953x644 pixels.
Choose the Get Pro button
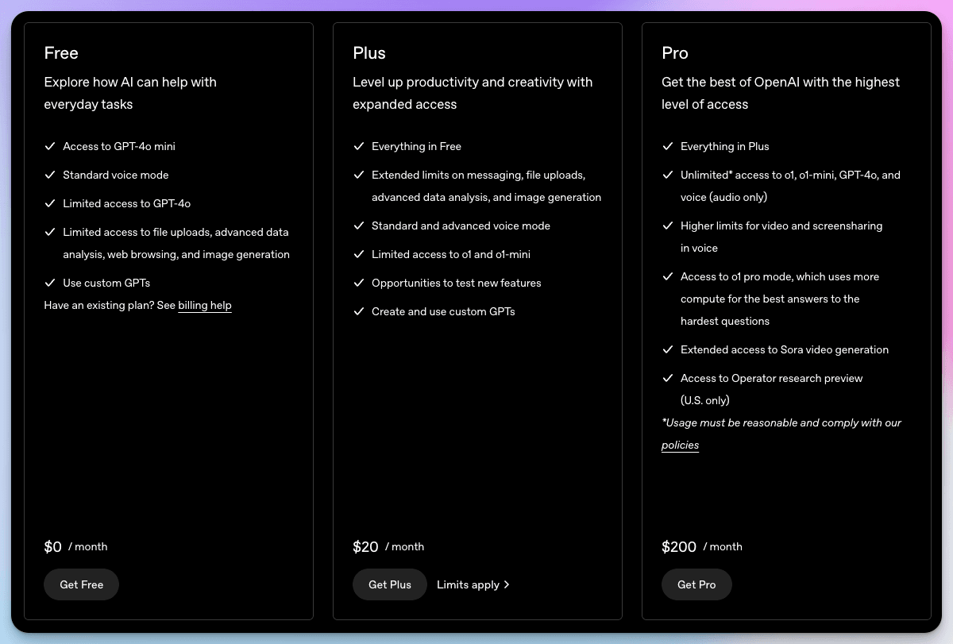point(696,584)
